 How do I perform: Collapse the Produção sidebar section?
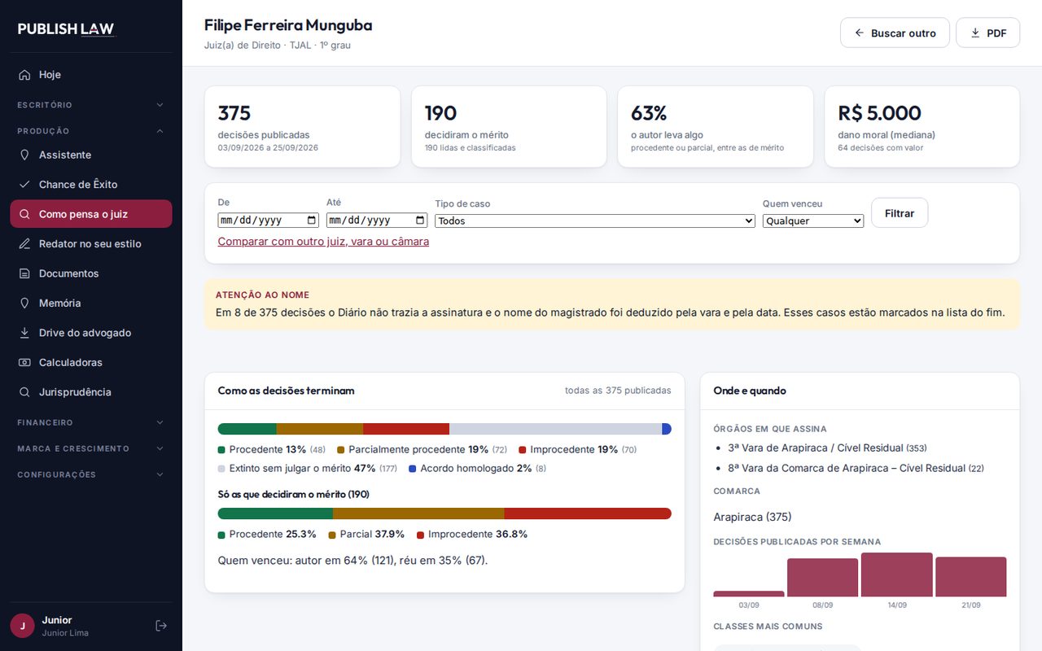click(91, 131)
